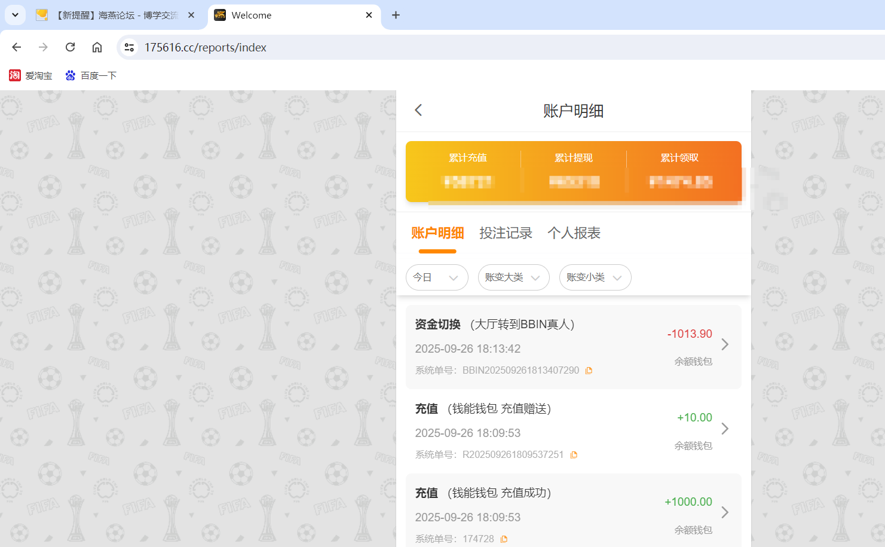
Task: Switch to the 个人报表 tab
Action: coord(574,233)
